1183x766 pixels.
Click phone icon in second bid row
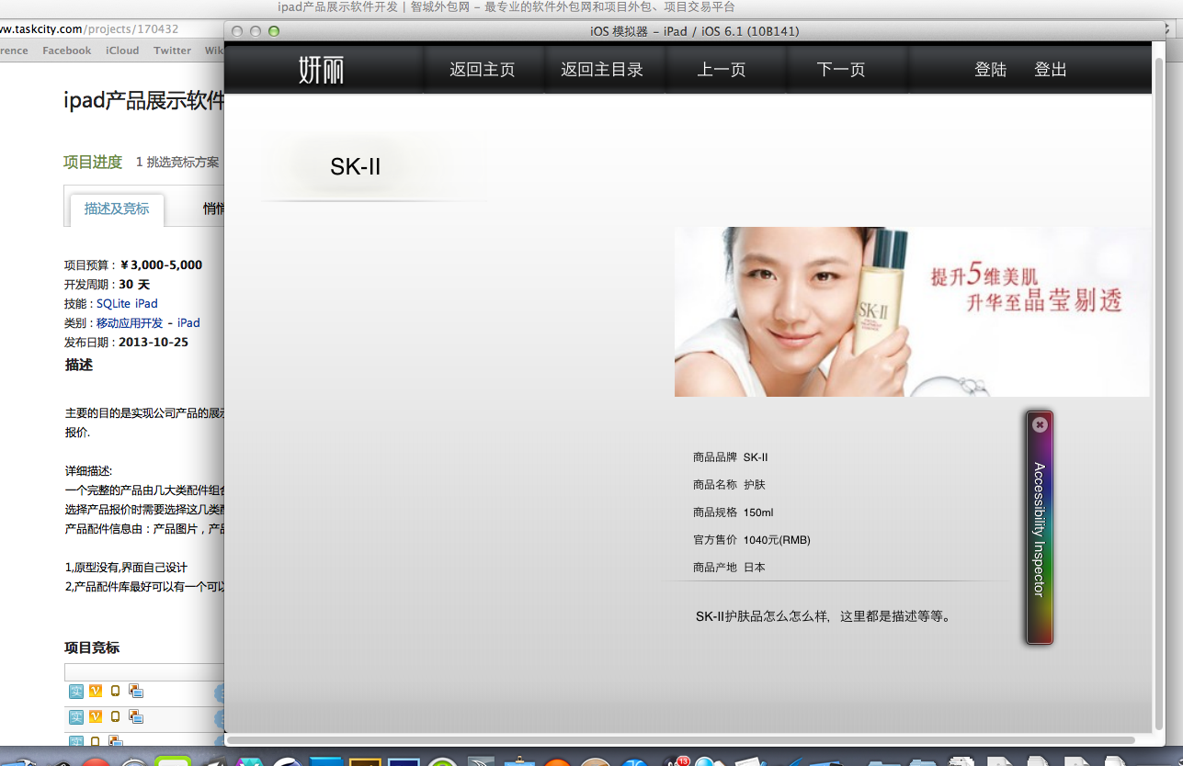115,717
